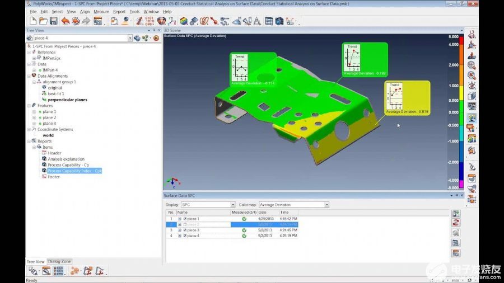
Task: Open the Color map Average Deviation dropdown
Action: [326, 205]
